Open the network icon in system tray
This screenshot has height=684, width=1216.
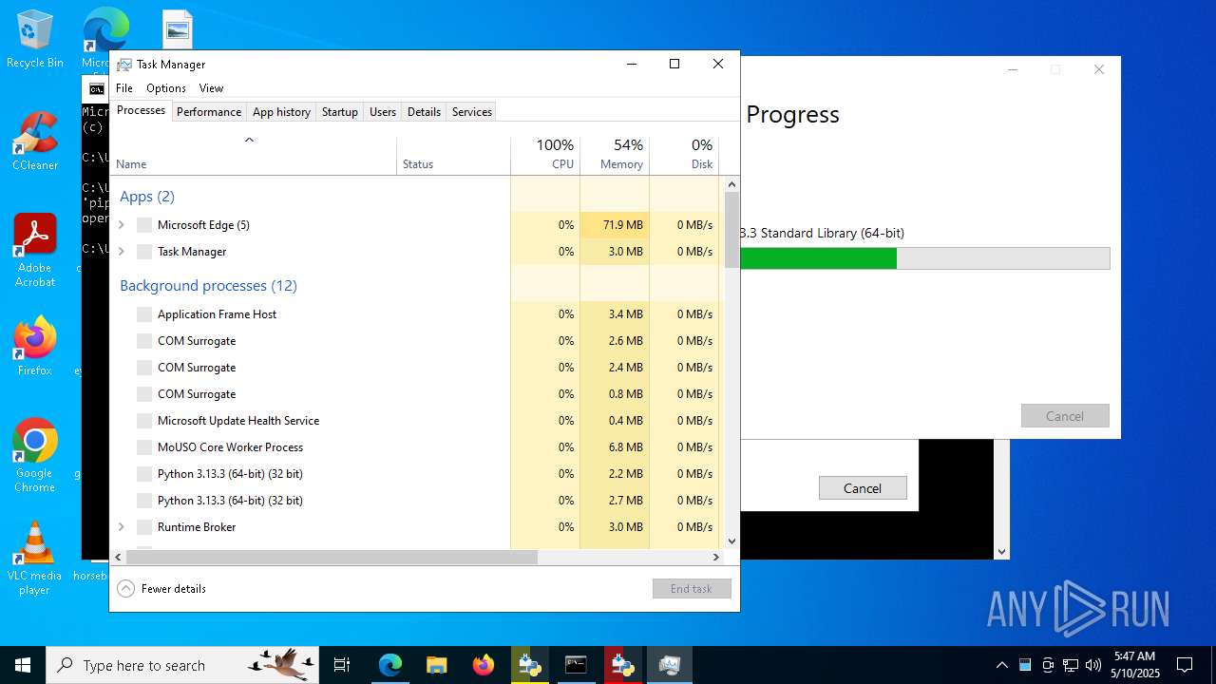click(x=1071, y=665)
